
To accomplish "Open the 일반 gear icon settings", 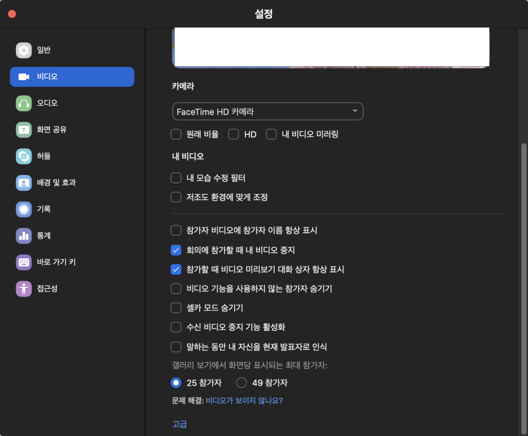I will coord(24,50).
